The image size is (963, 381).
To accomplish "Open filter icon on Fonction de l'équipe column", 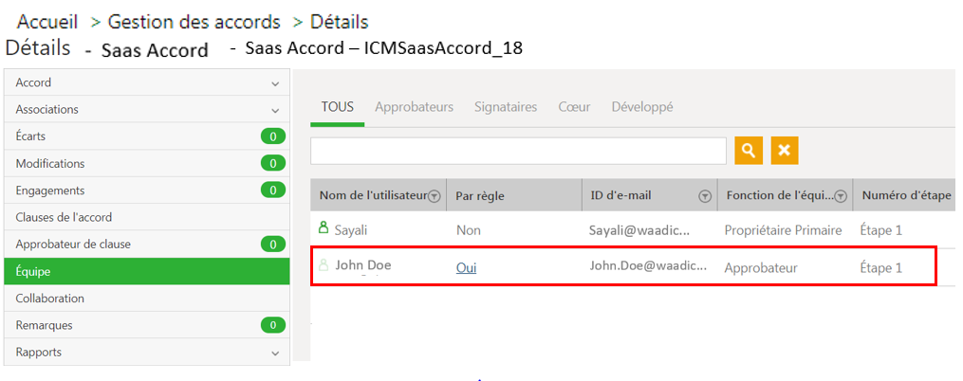I will pos(841,196).
